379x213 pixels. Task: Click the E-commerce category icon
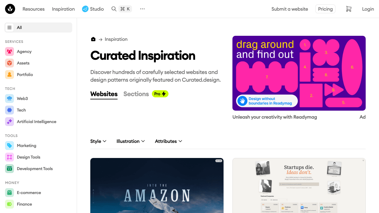[x=9, y=193]
